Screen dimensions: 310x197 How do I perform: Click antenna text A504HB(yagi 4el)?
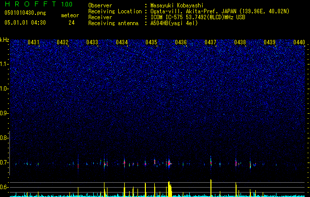point(174,23)
